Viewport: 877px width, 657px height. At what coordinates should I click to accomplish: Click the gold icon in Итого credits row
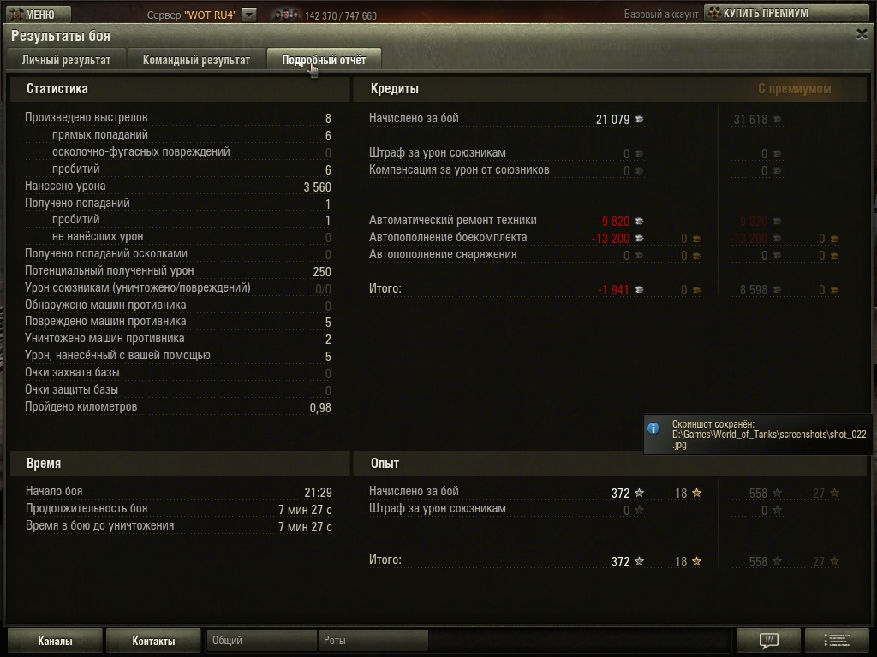(x=696, y=290)
